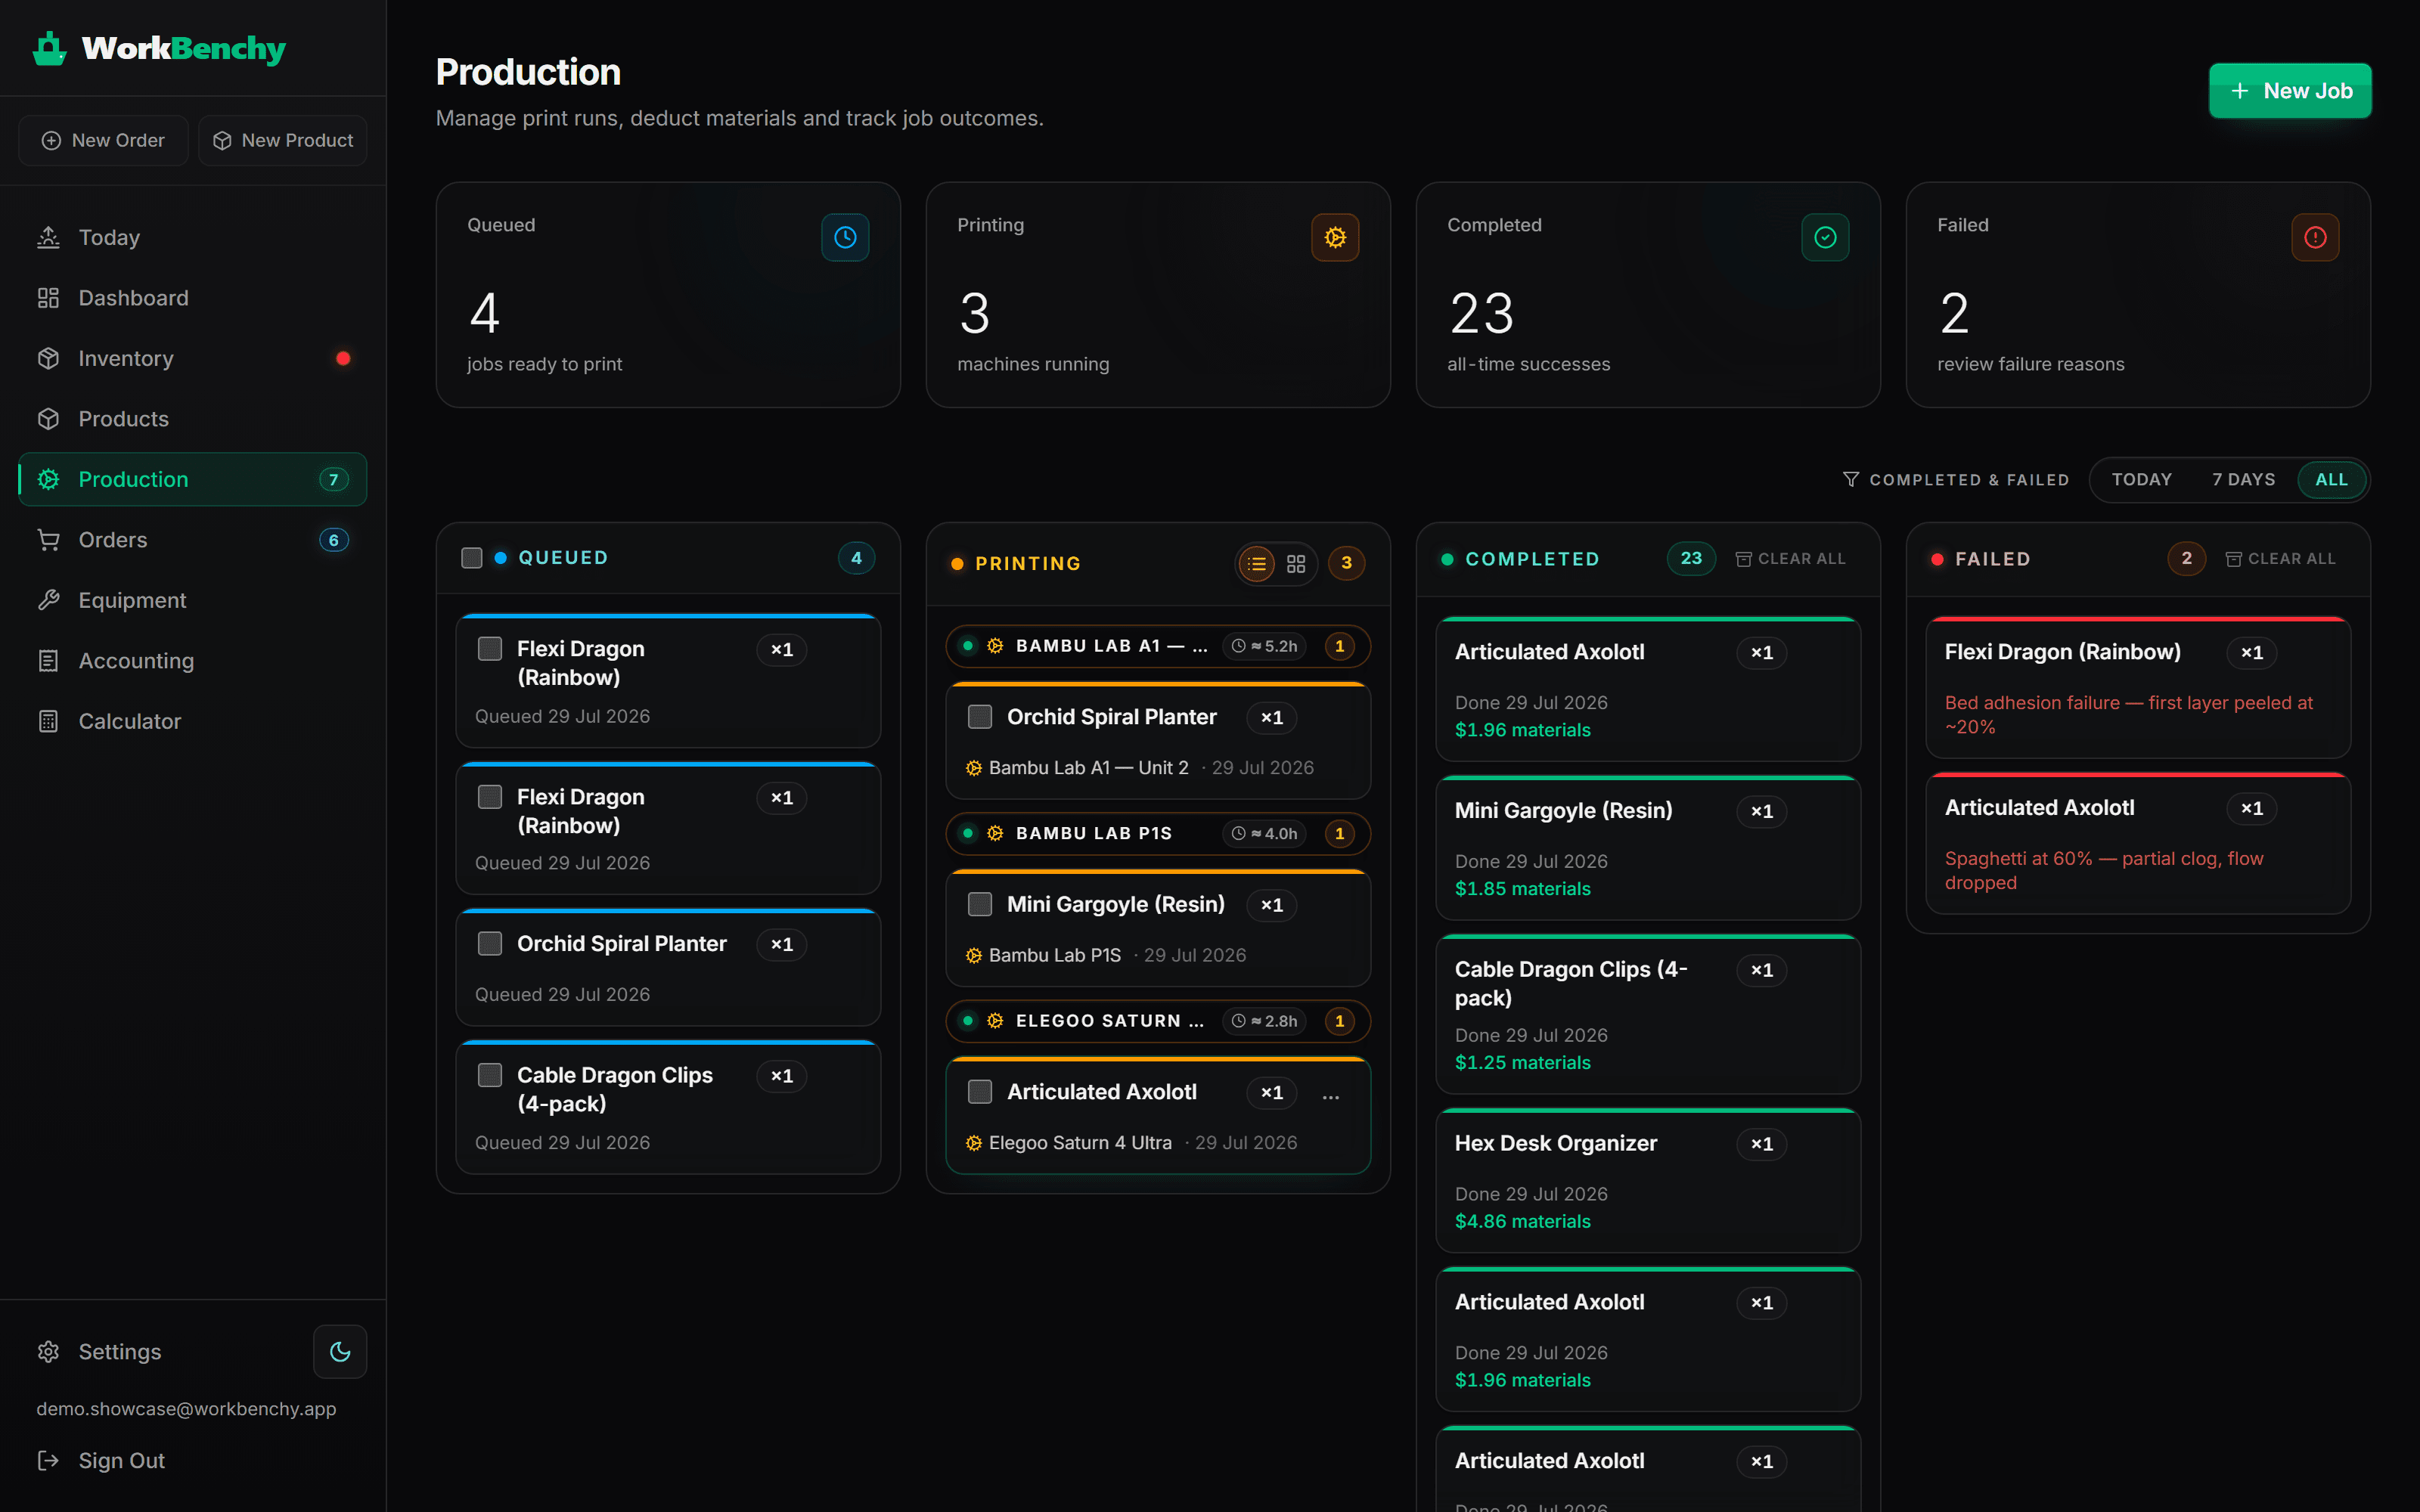The image size is (2420, 1512).
Task: Click the Queued column count badge 4
Action: (856, 558)
